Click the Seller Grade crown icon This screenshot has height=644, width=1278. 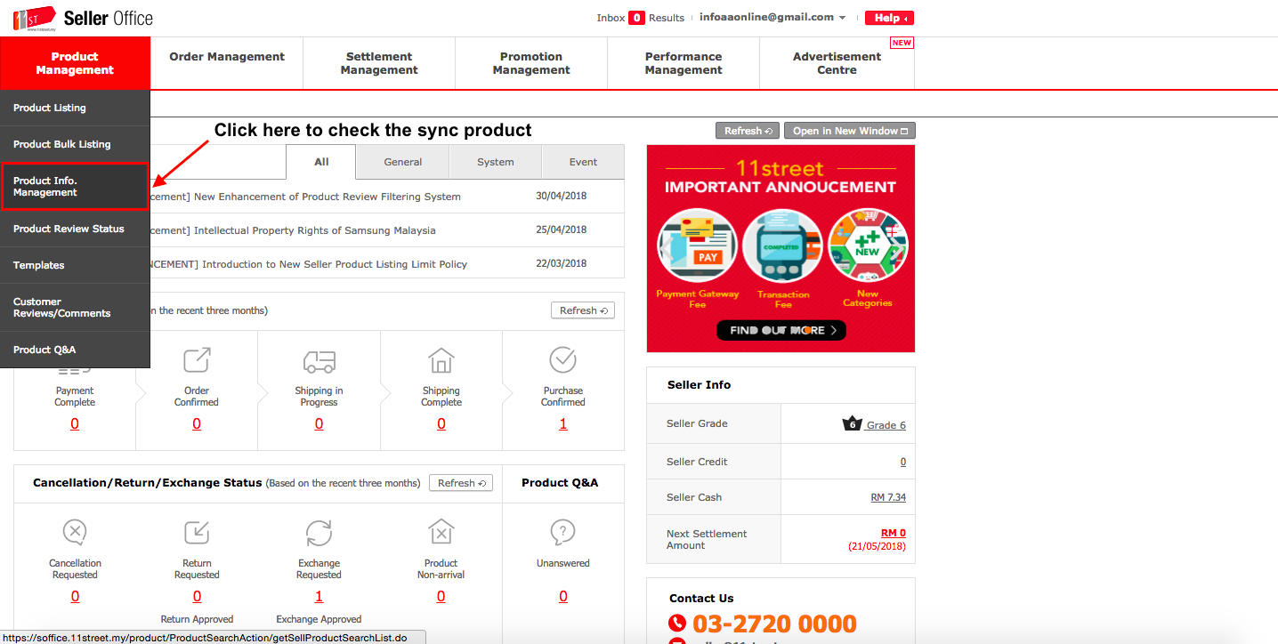coord(852,423)
